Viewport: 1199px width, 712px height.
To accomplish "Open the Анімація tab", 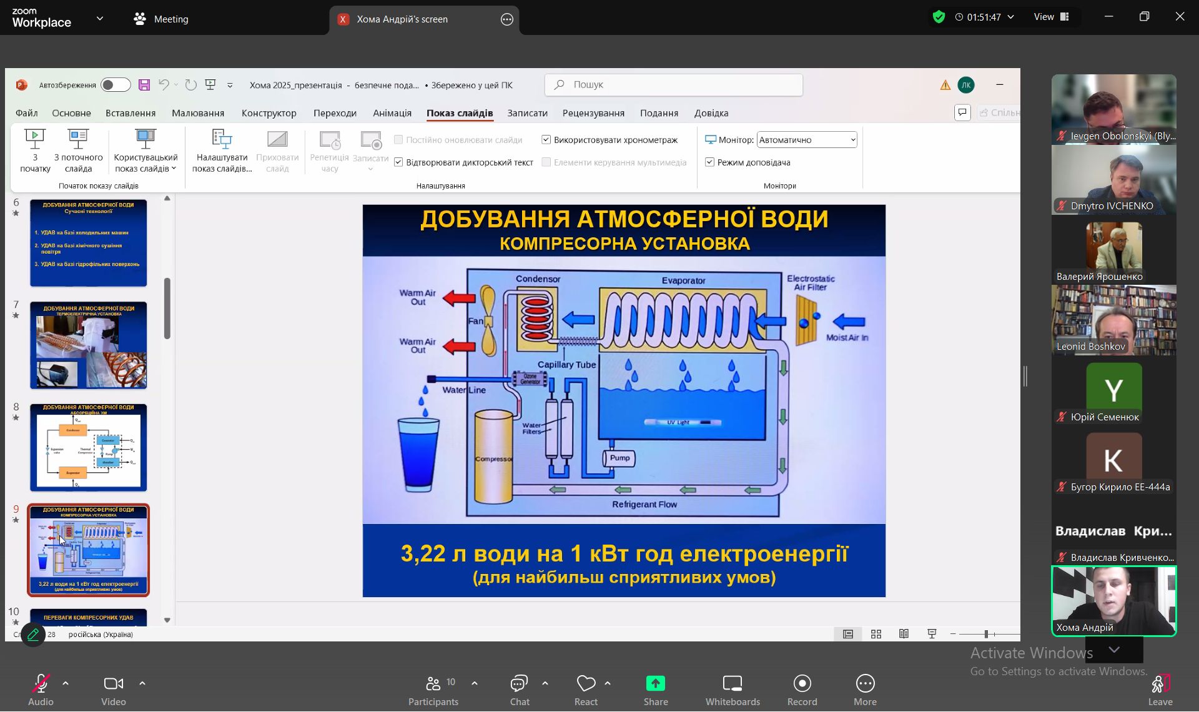I will click(392, 113).
